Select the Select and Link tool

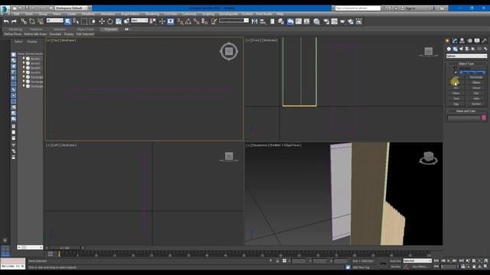pyautogui.click(x=24, y=21)
